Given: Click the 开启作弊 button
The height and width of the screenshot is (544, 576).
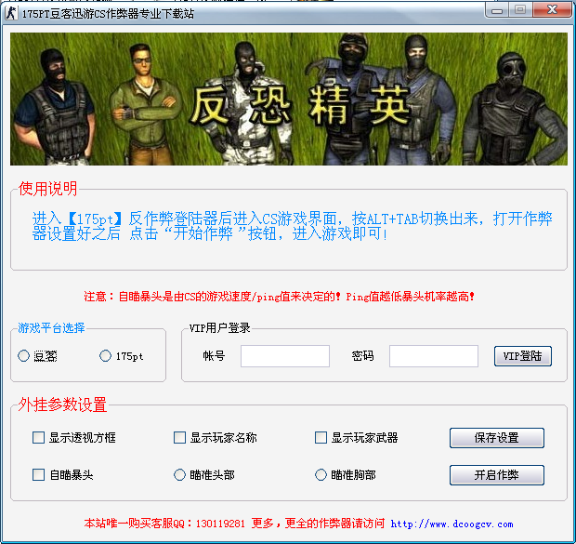Looking at the screenshot, I should point(497,475).
